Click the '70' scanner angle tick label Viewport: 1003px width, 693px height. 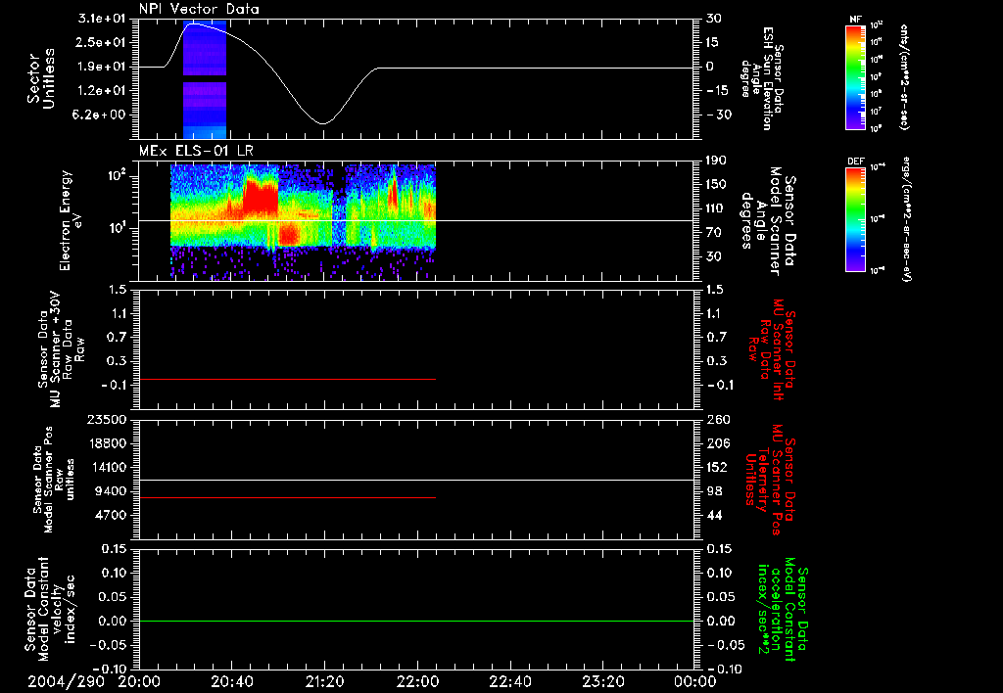[714, 233]
